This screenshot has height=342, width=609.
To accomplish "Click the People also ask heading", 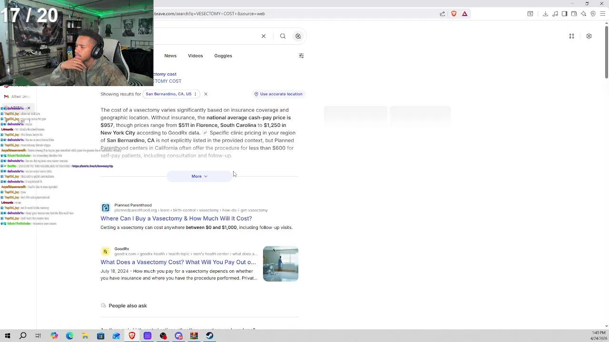I will (128, 305).
